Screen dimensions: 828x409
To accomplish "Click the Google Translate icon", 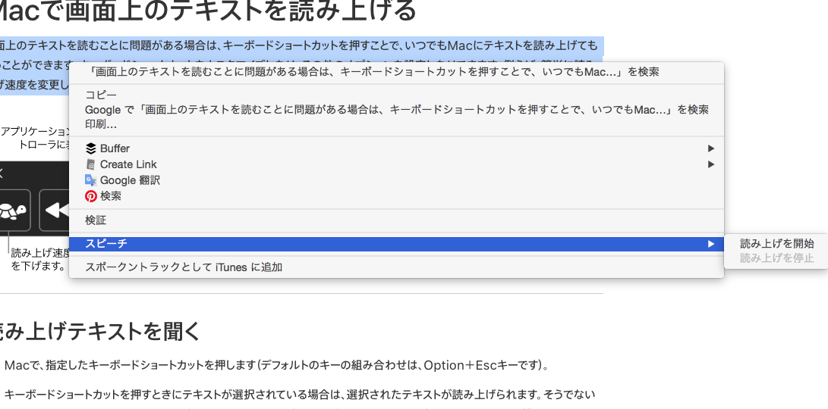I will pyautogui.click(x=91, y=180).
